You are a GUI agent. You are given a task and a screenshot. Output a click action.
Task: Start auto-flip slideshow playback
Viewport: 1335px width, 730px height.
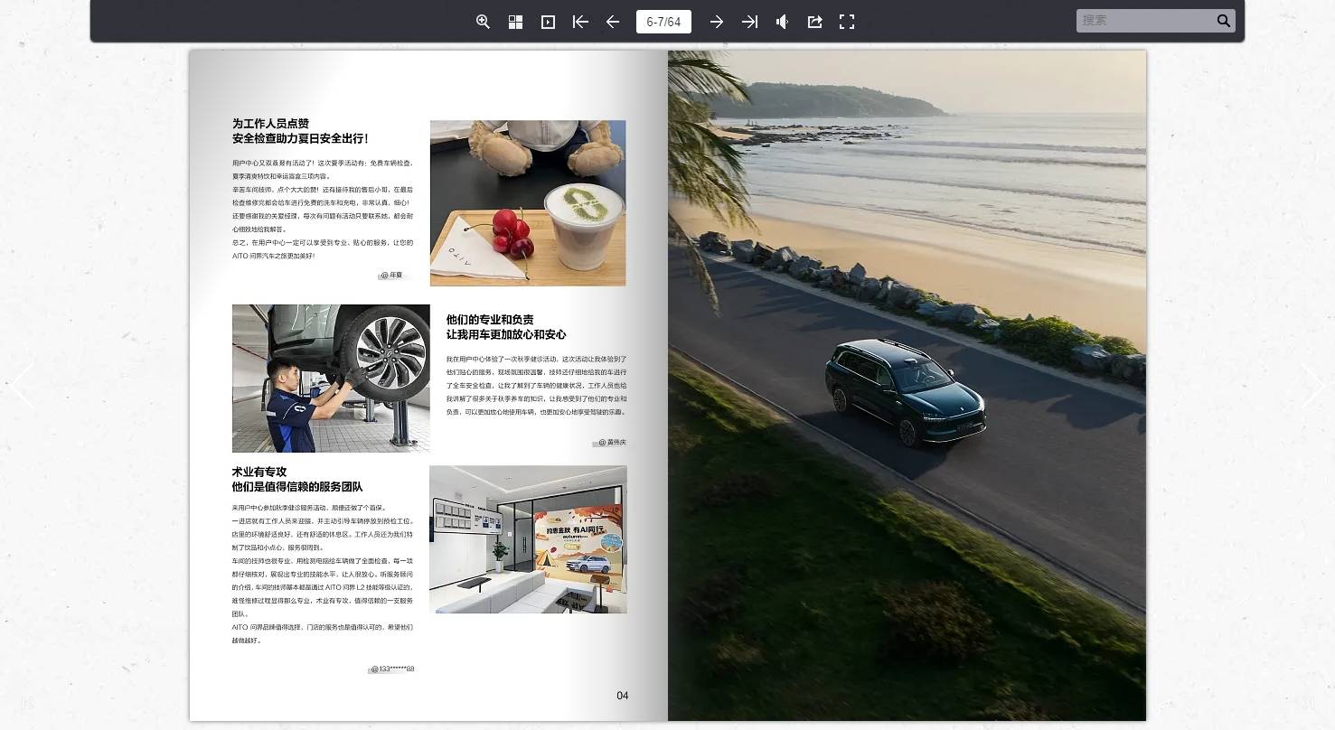(548, 22)
